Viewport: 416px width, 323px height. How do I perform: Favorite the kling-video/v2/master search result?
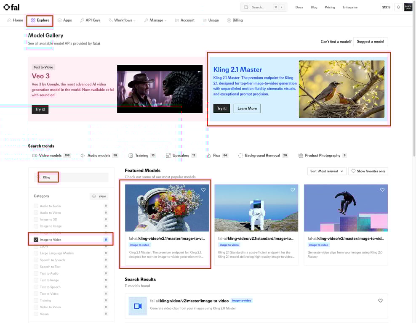click(x=380, y=301)
